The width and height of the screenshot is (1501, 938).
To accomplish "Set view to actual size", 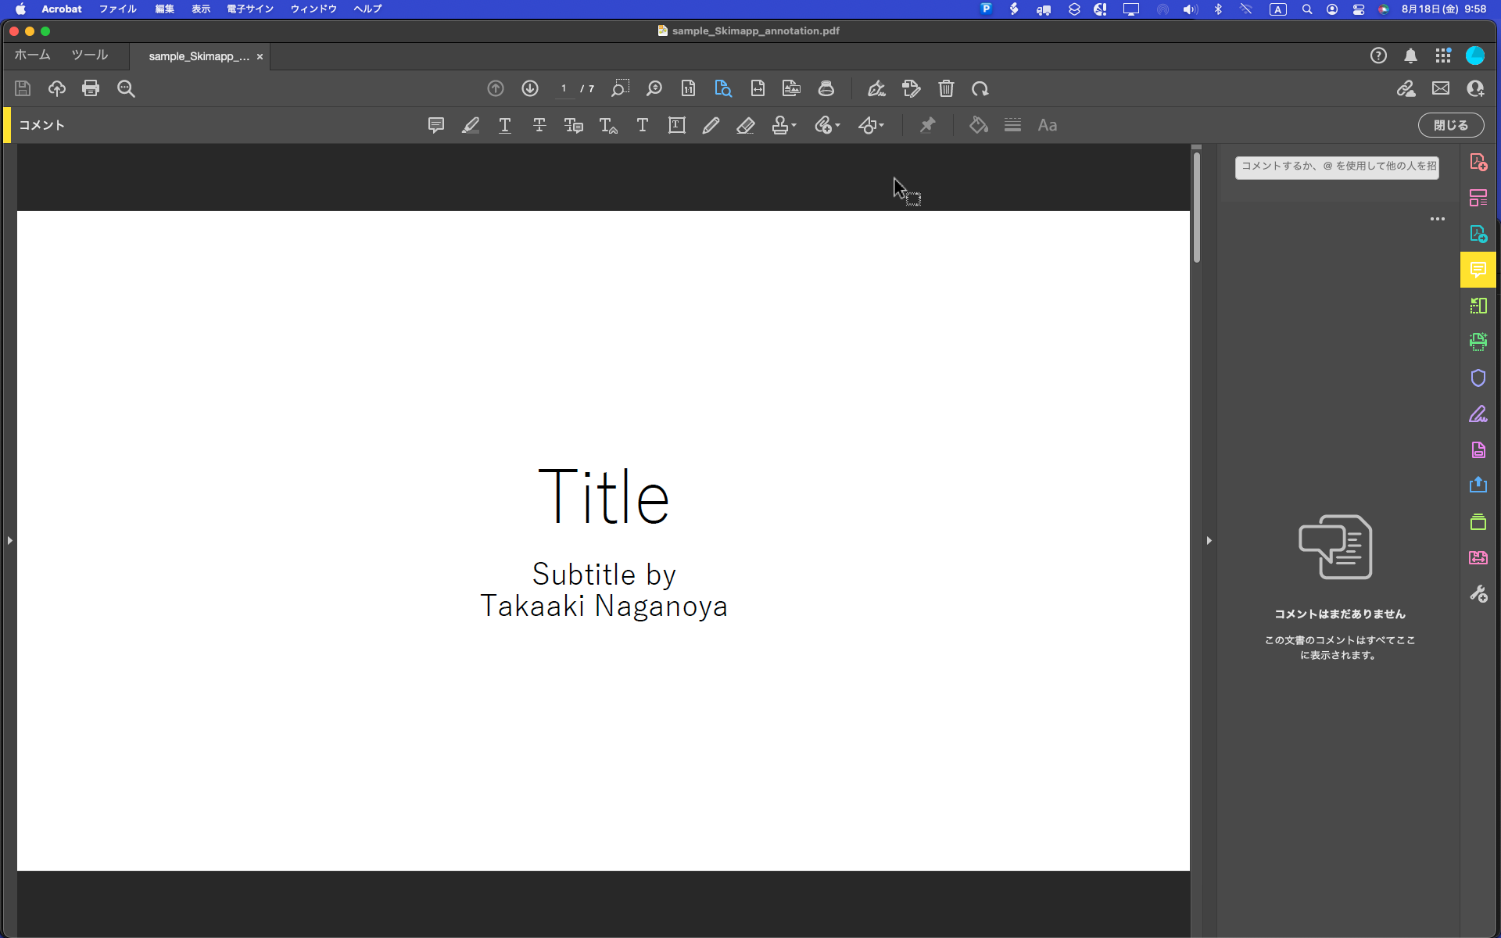I will tap(688, 88).
